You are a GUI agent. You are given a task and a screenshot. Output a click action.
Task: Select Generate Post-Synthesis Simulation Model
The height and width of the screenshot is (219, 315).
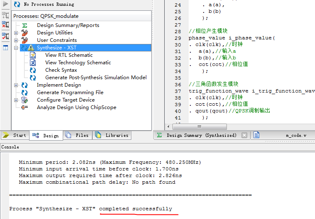(x=96, y=78)
